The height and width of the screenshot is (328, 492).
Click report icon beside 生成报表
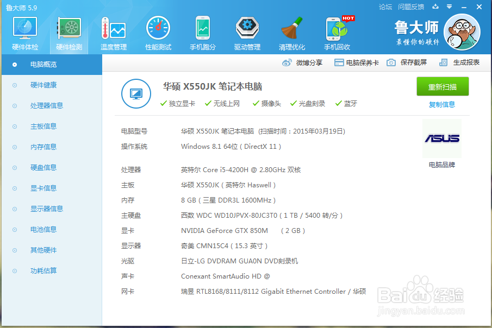pyautogui.click(x=444, y=62)
